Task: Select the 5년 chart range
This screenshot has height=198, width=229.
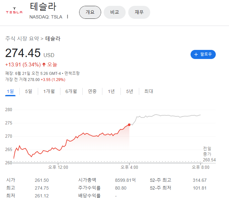Action: coord(130,91)
